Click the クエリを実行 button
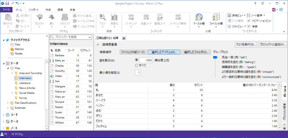Screen dimensions: 288x138 246,45
